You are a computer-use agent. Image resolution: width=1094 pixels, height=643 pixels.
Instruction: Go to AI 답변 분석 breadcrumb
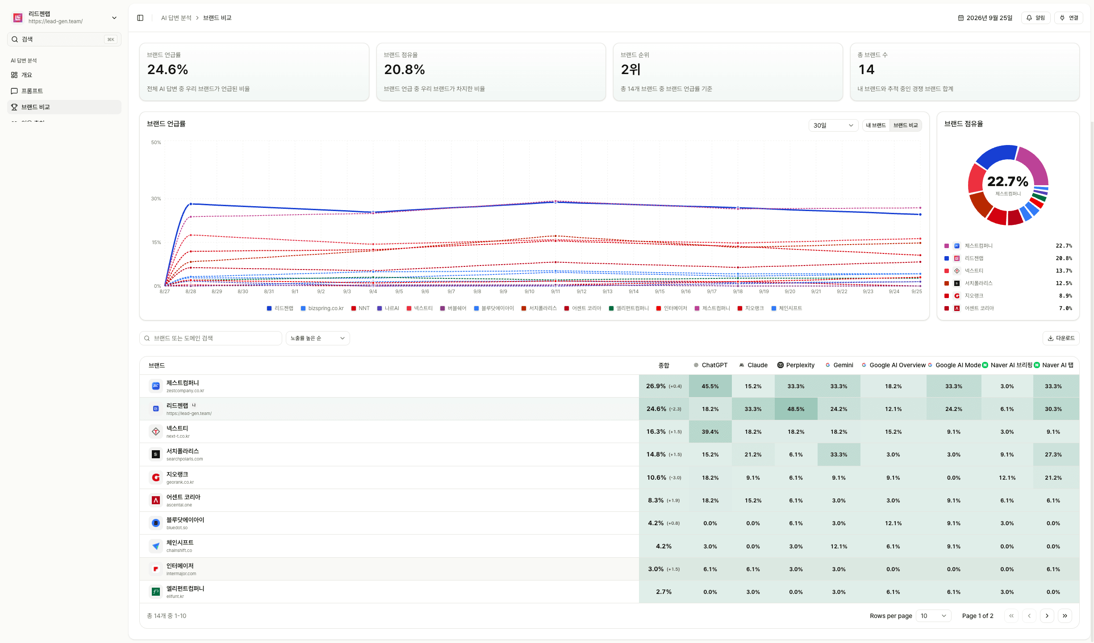pos(176,18)
